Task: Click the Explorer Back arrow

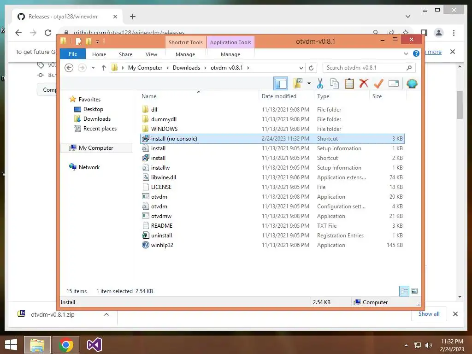Action: (69, 68)
